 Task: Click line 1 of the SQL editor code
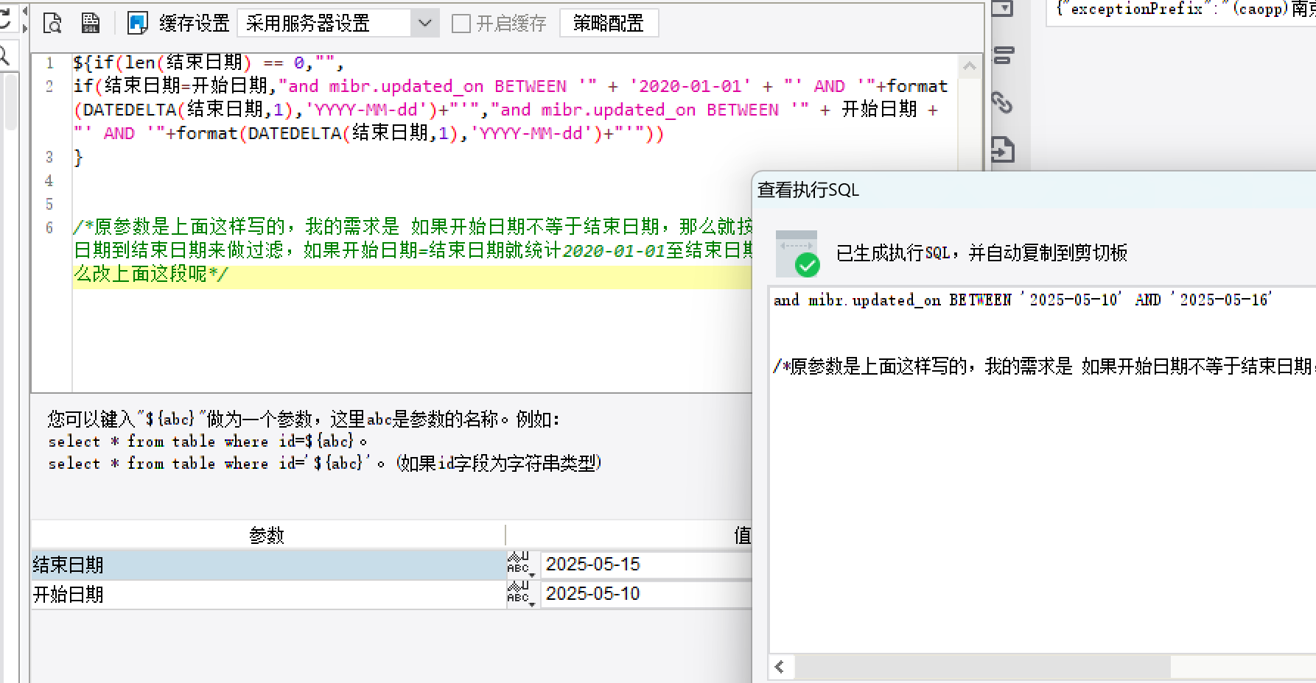209,63
